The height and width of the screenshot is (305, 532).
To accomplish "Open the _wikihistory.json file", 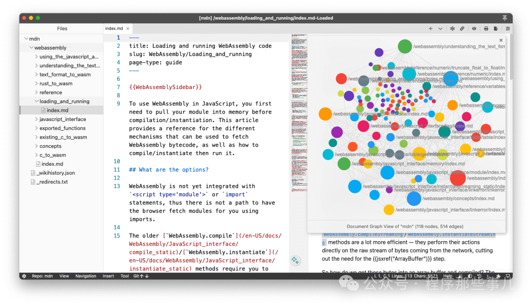I will (62, 173).
